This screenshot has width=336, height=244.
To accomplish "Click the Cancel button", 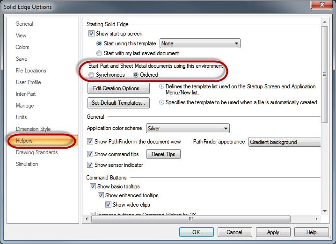I will pos(234,232).
